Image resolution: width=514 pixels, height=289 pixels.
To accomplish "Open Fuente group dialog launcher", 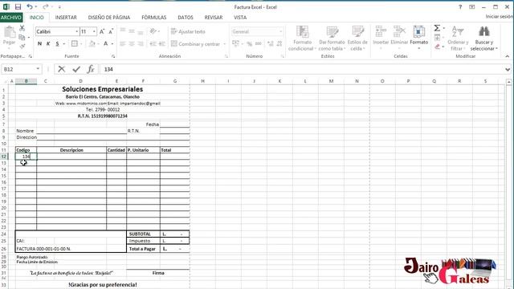I will click(x=113, y=56).
